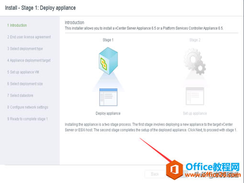Open Appliance deployment target step
The height and width of the screenshot is (183, 244).
click(x=29, y=60)
